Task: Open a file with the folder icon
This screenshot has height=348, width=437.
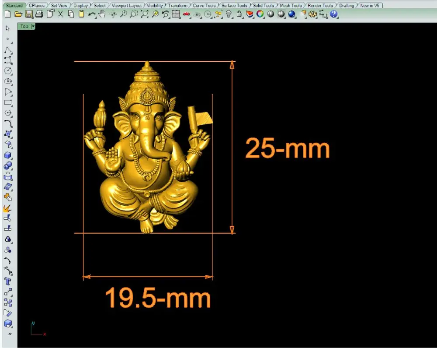Action: (x=18, y=14)
